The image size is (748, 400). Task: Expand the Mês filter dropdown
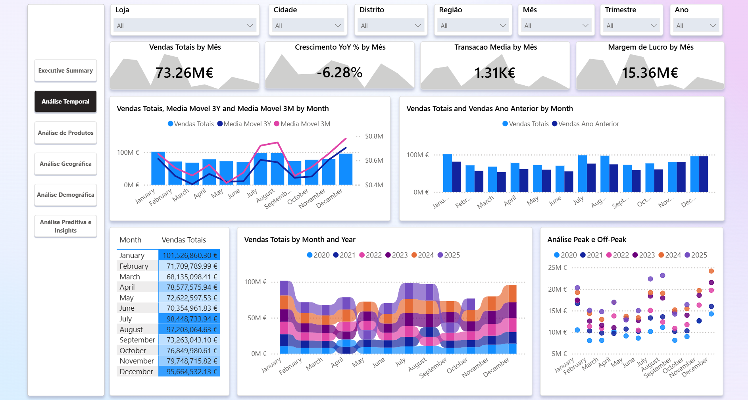585,26
